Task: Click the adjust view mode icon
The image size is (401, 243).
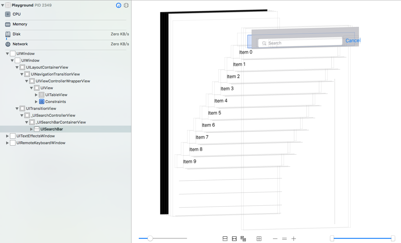Action: coord(243,239)
